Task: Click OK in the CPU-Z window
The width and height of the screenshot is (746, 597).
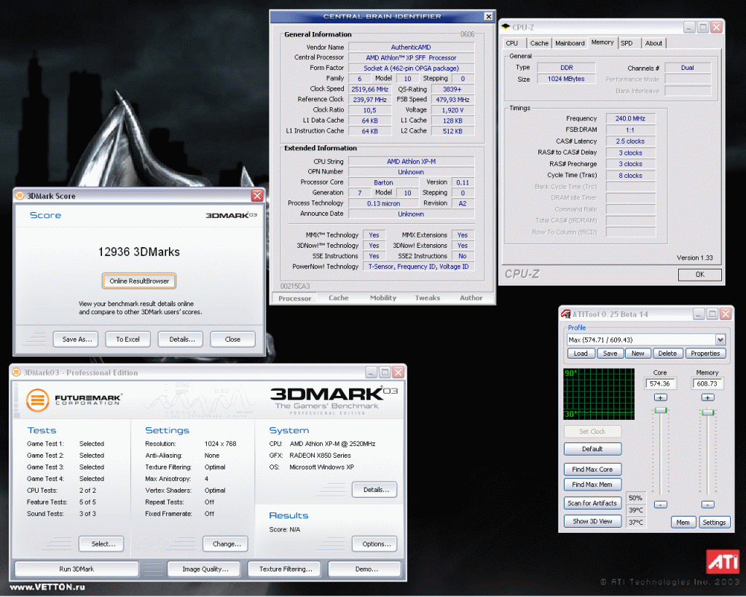Action: [x=700, y=275]
